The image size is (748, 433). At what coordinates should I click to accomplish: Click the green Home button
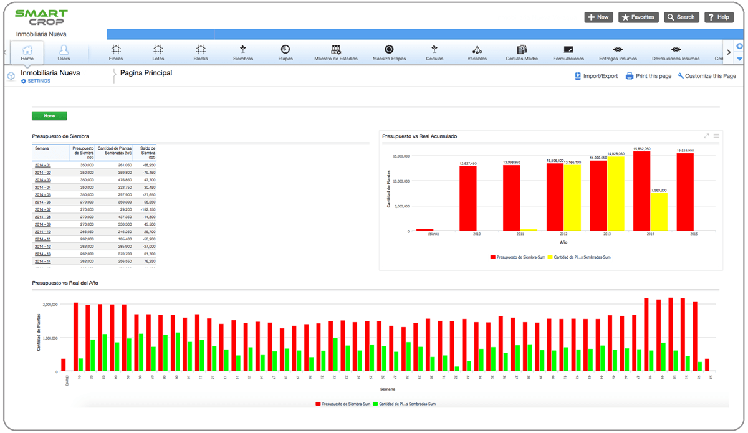(x=49, y=115)
